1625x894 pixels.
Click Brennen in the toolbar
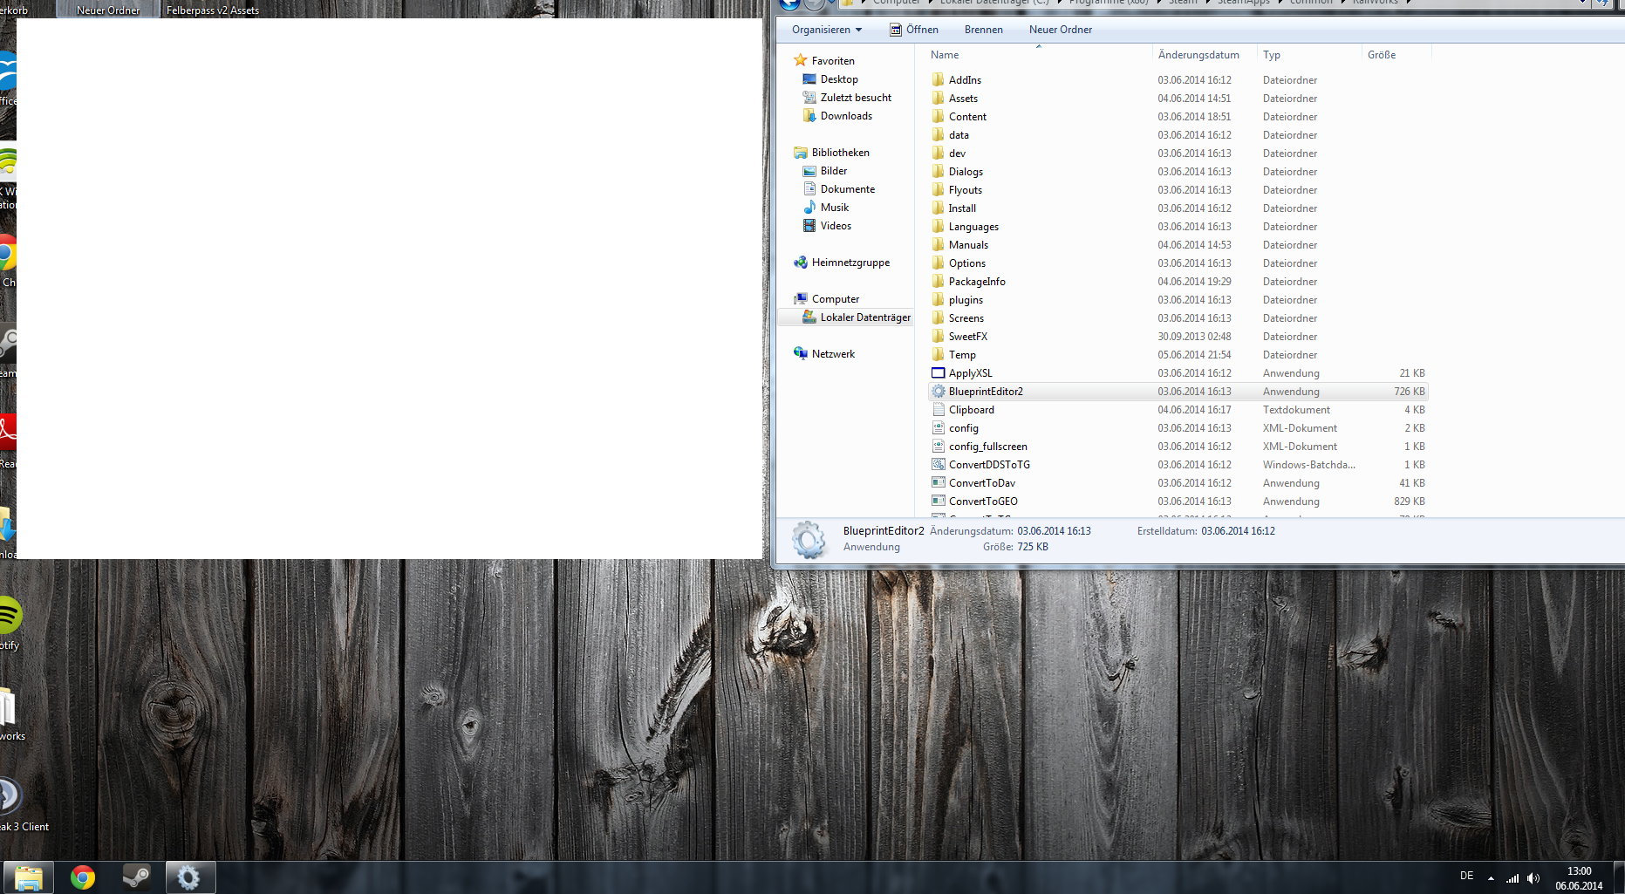click(983, 30)
